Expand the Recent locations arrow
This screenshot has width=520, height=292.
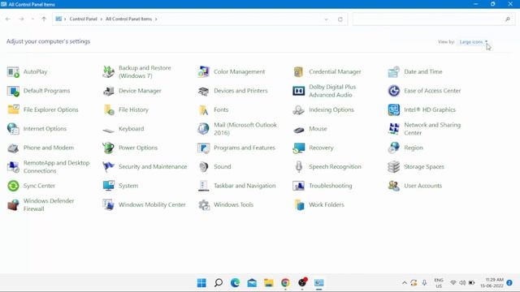click(32, 19)
